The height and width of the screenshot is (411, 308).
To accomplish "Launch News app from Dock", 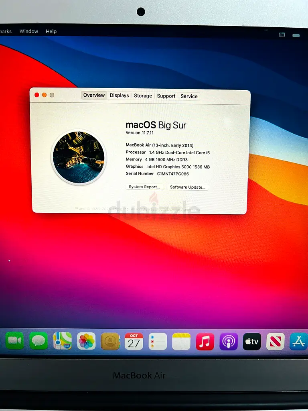I will coord(276,342).
